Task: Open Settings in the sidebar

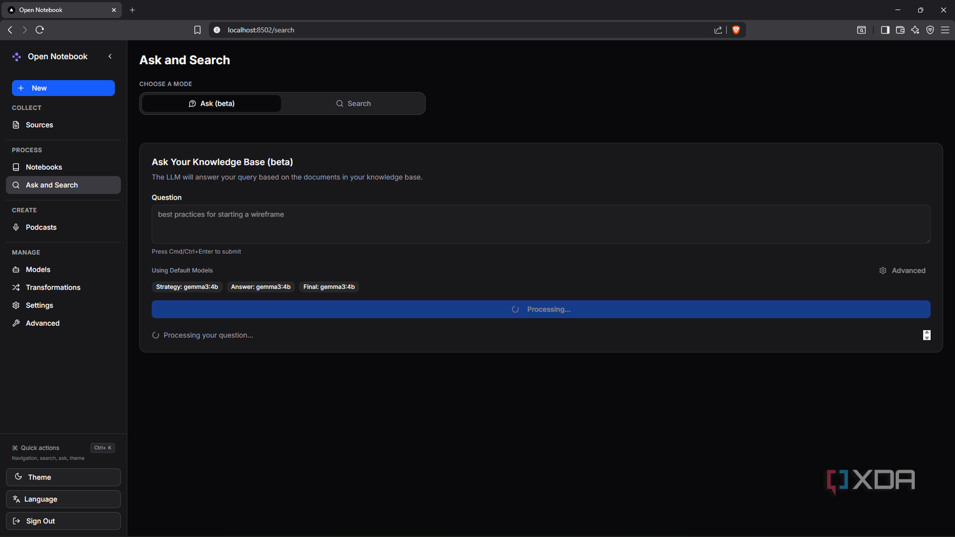Action: pos(63,305)
